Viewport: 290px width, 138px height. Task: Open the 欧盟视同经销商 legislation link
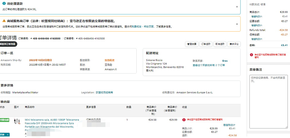pyautogui.click(x=104, y=92)
